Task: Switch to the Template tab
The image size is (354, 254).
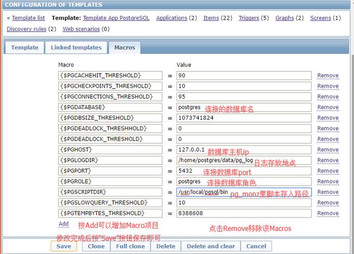Action: click(25, 47)
